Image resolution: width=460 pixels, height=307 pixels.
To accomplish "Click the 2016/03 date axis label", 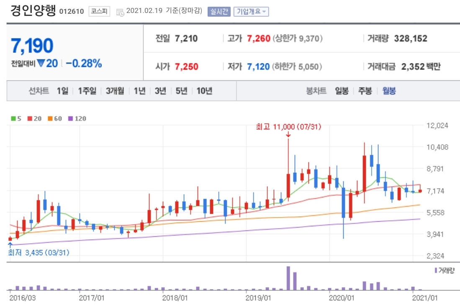I will 23,298.
